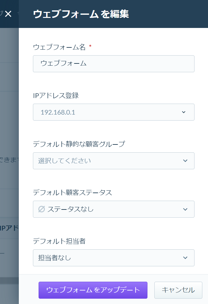The height and width of the screenshot is (304, 208).
Task: Click the ウェブフォーム名 field label
Action: [x=59, y=47]
